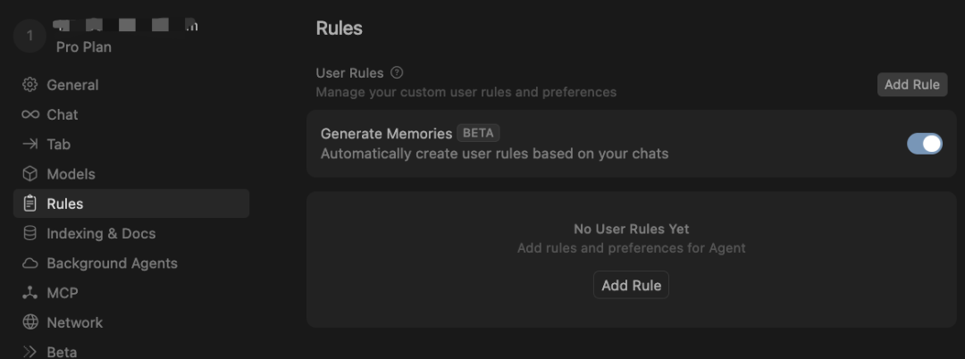Click the account avatar circle
Screen dimensions: 965x359
click(29, 35)
